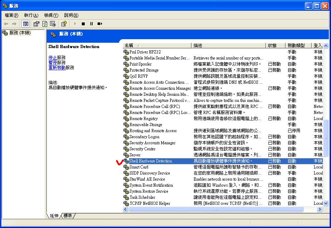Open the 檔案(F) menu

[x=11, y=15]
